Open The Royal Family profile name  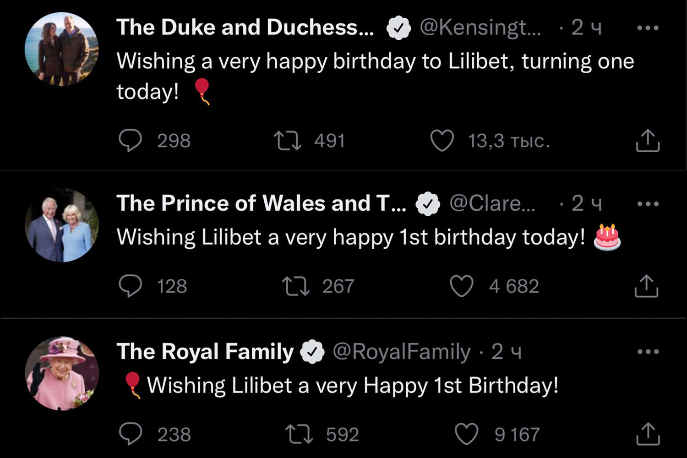tap(205, 352)
